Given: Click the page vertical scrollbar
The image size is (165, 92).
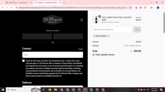Looking at the screenshot, I should click(x=164, y=23).
